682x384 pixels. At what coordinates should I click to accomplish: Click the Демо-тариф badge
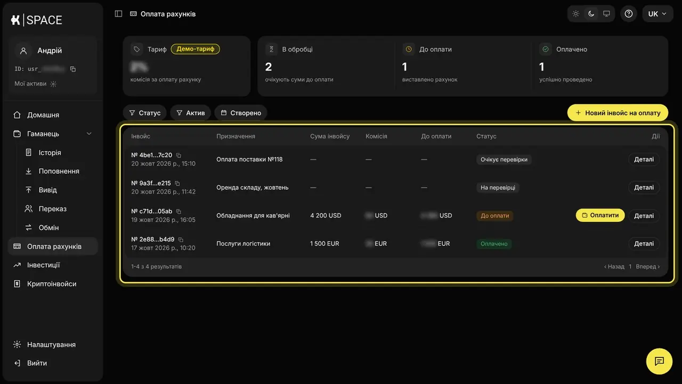(196, 49)
